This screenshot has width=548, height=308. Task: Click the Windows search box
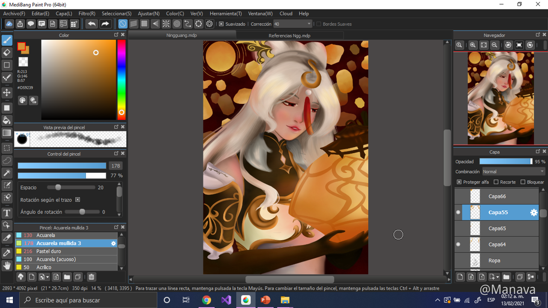point(89,300)
